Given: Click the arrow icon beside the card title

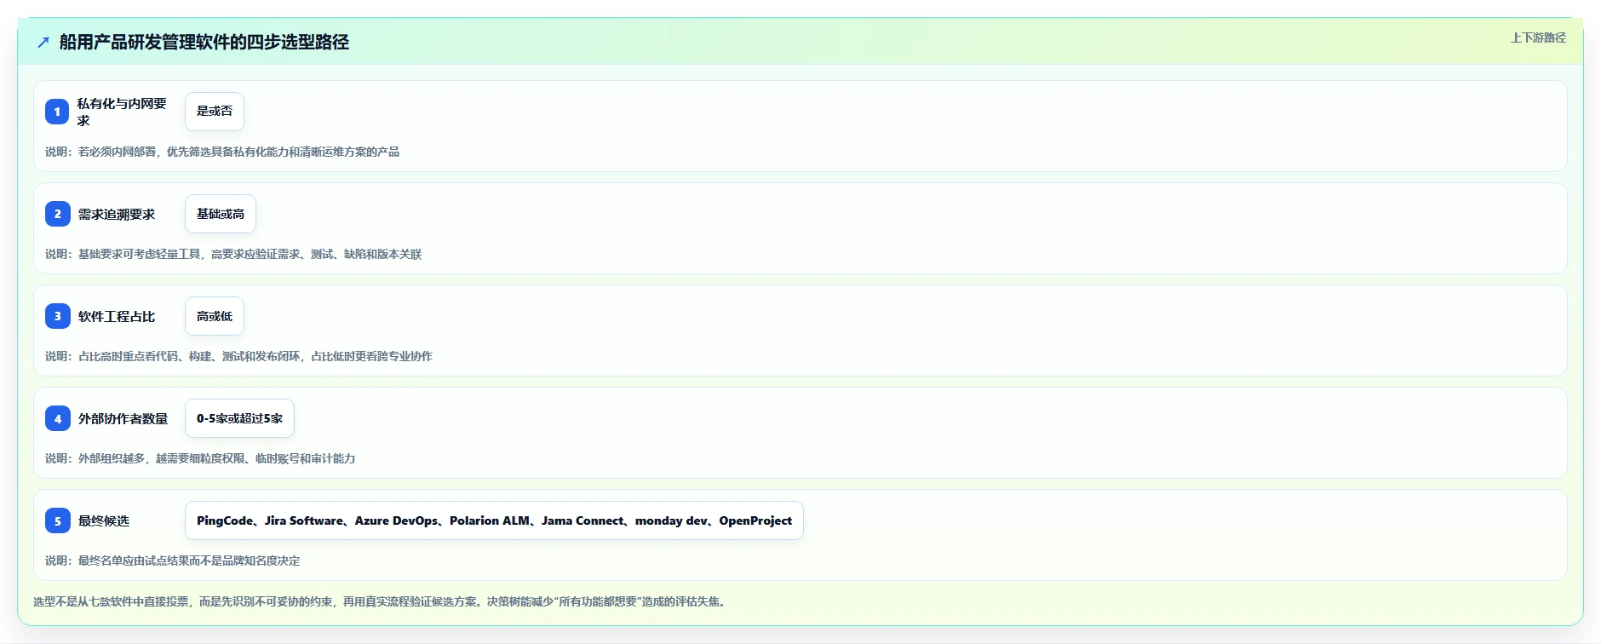Looking at the screenshot, I should (43, 43).
